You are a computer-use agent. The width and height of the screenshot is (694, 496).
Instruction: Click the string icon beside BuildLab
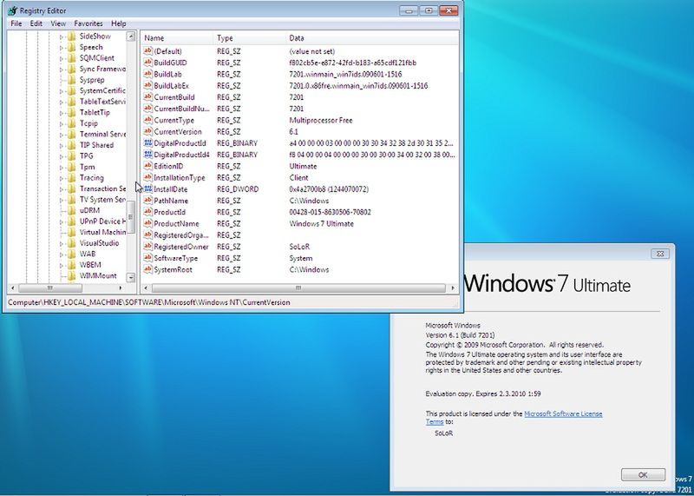click(147, 74)
